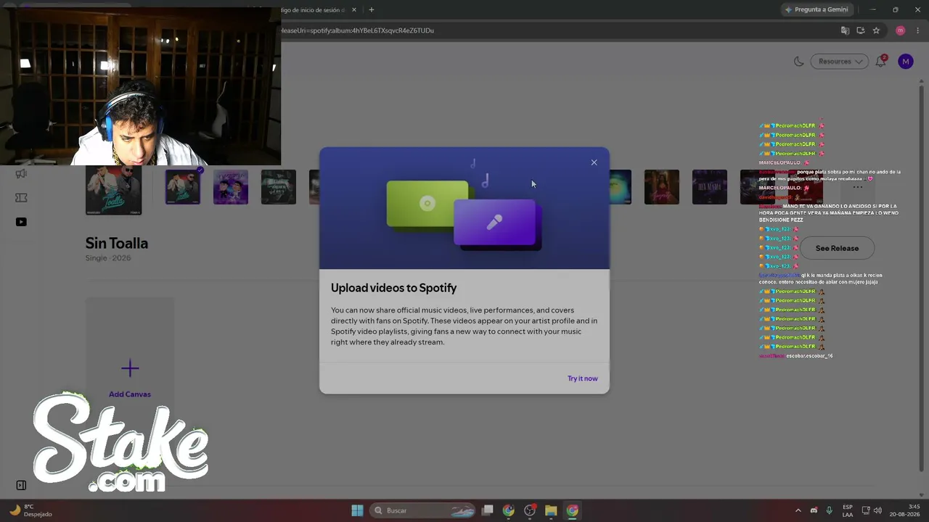The width and height of the screenshot is (929, 522).
Task: Choose the dark purple release thumbnail
Action: point(710,187)
